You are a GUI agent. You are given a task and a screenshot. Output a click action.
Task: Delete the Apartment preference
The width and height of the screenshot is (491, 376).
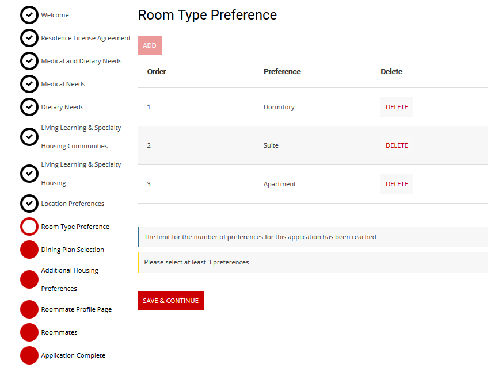pyautogui.click(x=396, y=183)
